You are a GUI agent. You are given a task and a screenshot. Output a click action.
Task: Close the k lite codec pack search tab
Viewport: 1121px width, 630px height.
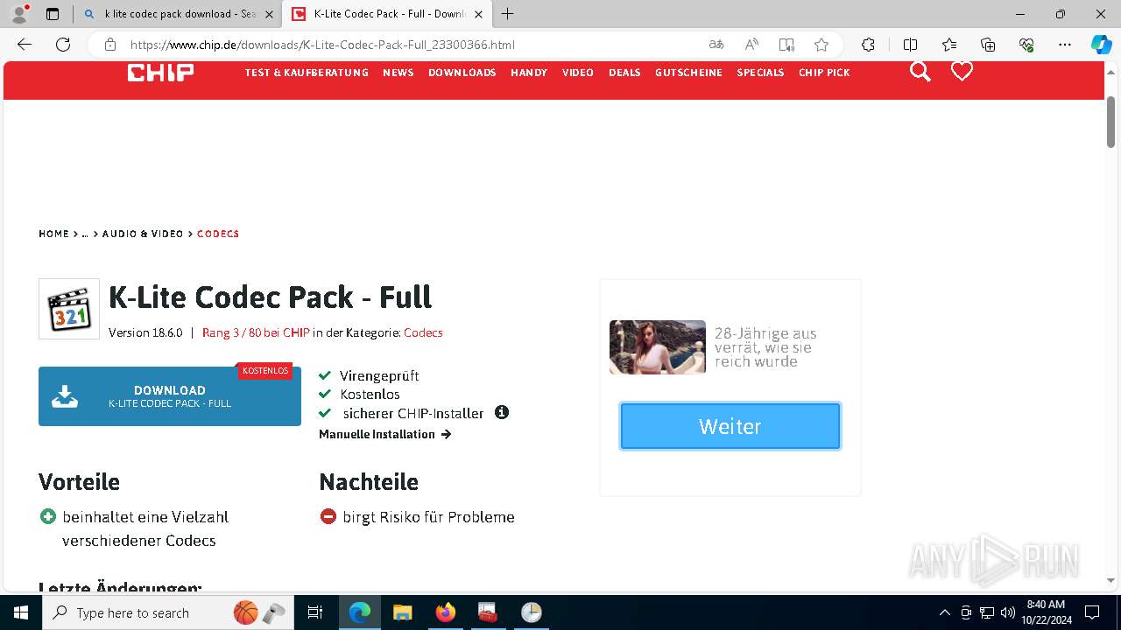269,14
